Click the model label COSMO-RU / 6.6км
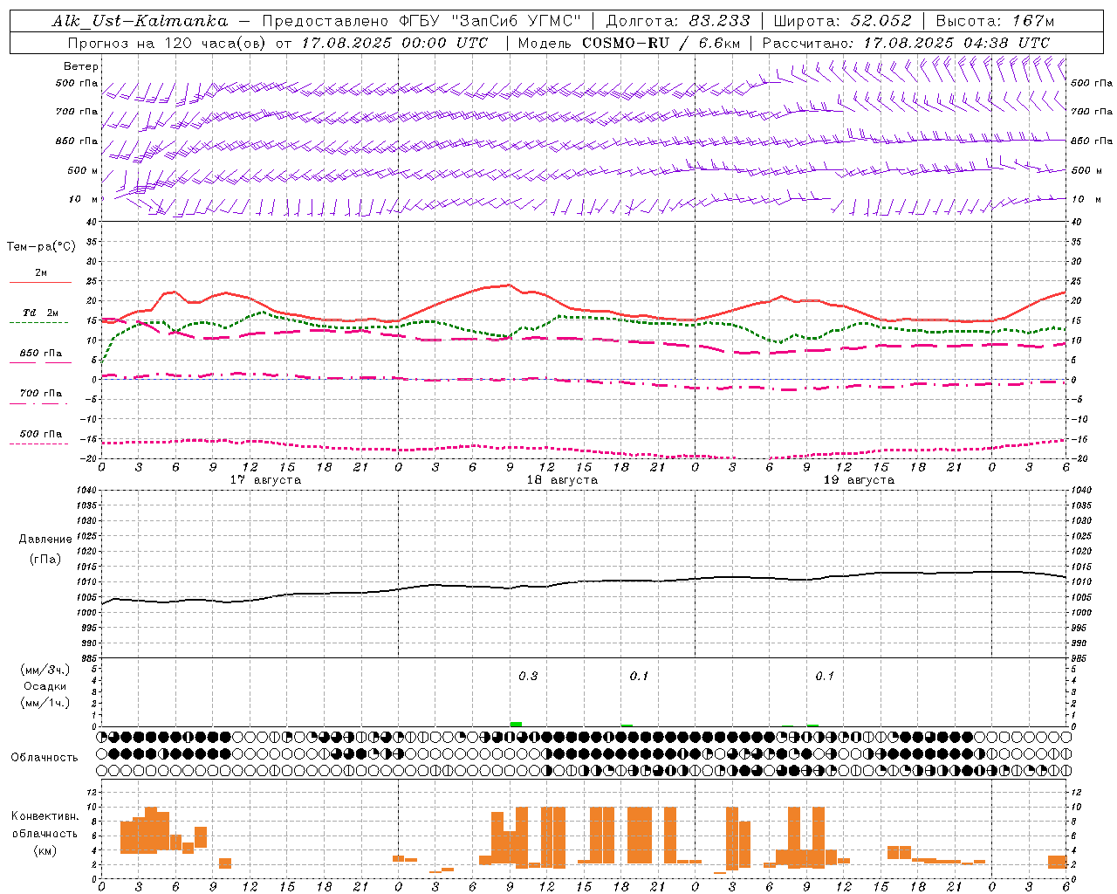Image resolution: width=1117 pixels, height=894 pixels. 661,43
